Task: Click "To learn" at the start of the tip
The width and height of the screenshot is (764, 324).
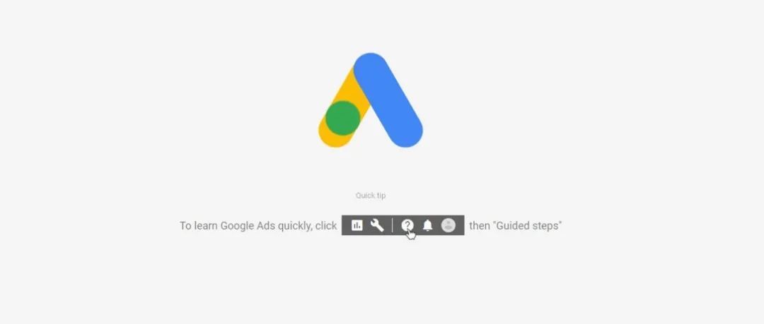Action: pyautogui.click(x=199, y=226)
